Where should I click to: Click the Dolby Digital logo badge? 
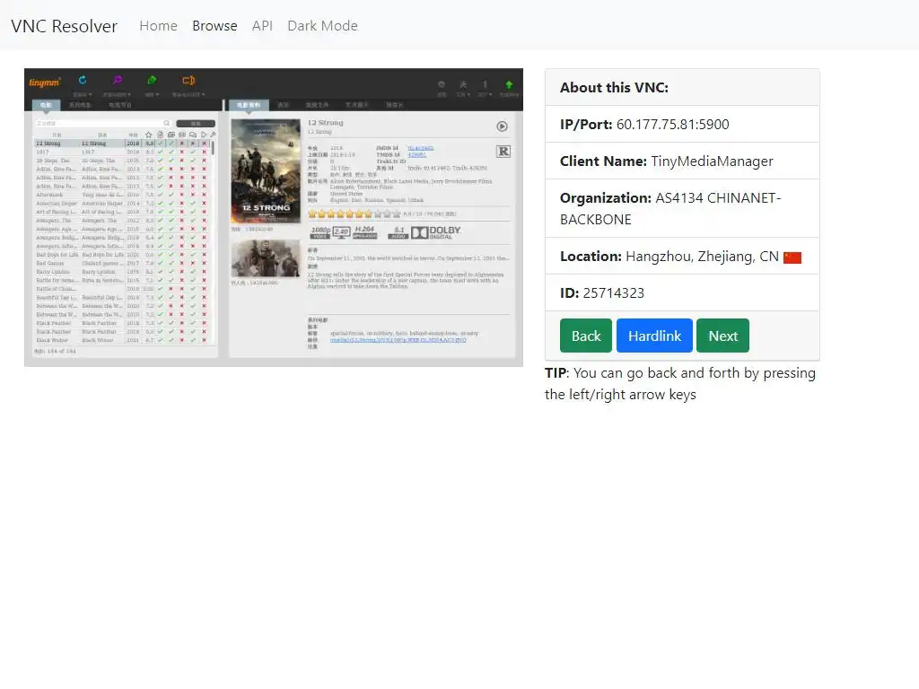pos(435,232)
